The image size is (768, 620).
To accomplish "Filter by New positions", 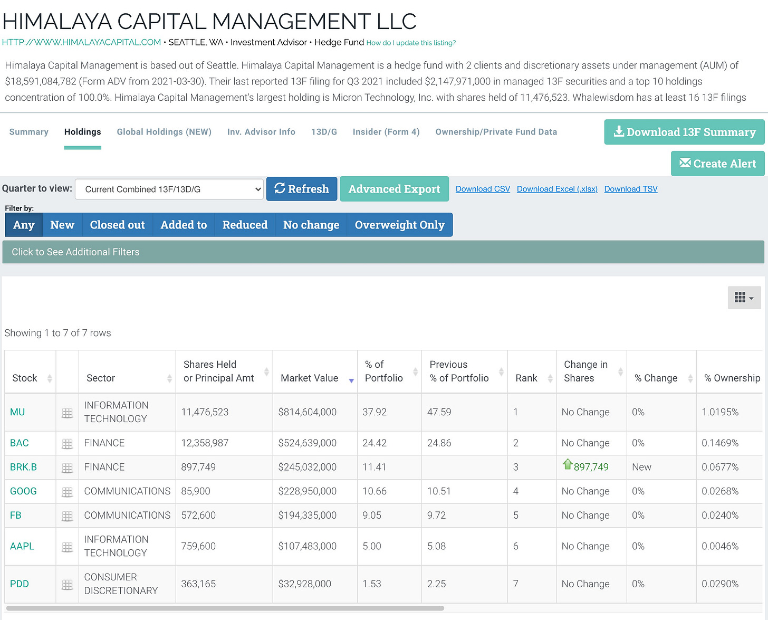I will (62, 225).
